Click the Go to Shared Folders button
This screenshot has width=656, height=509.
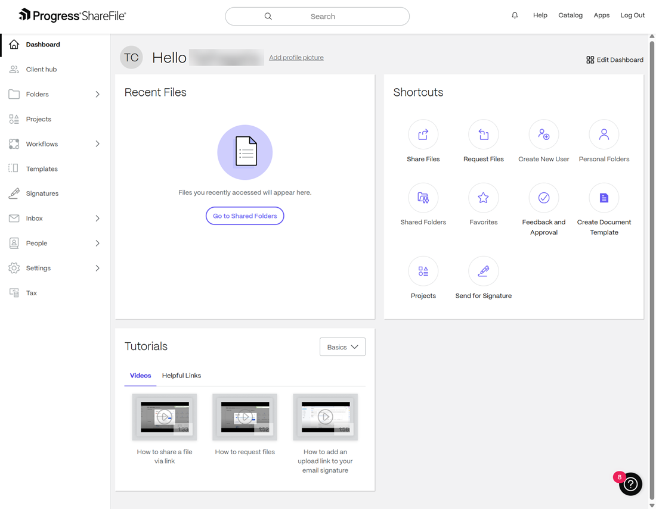click(245, 216)
